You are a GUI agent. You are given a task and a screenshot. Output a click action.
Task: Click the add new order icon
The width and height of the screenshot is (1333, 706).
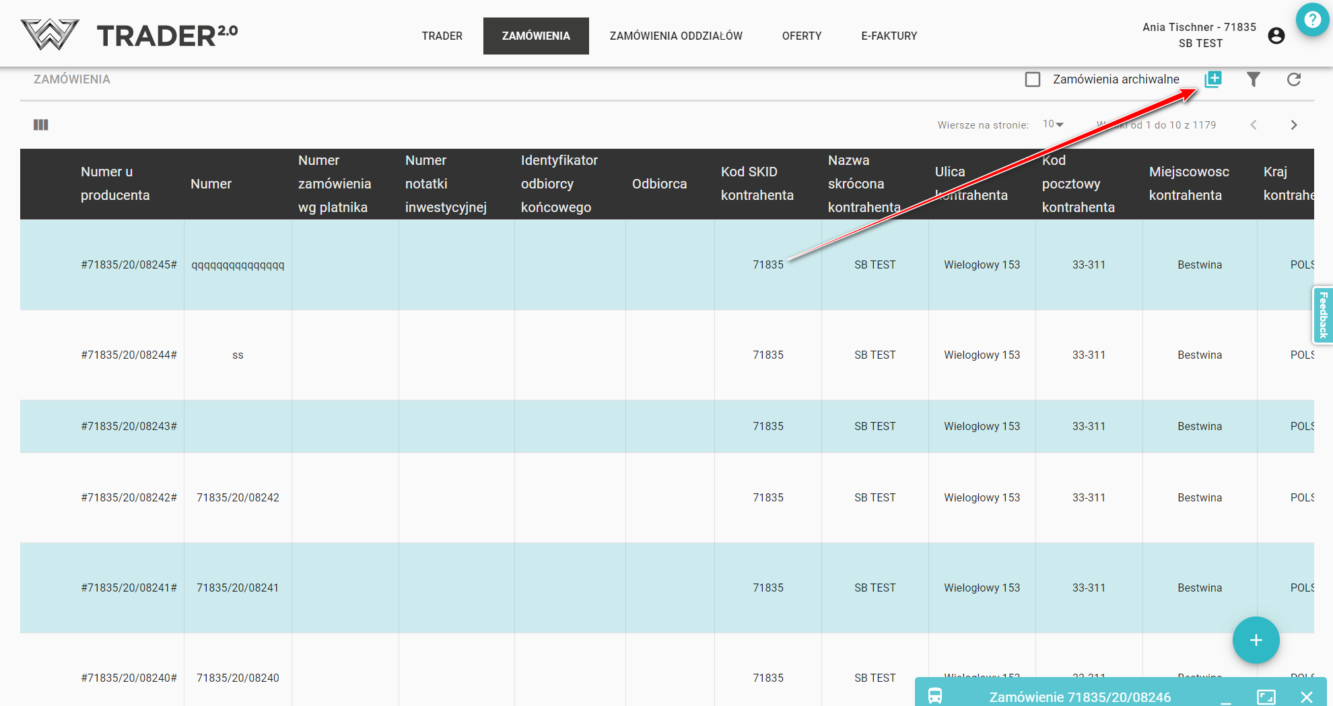[1213, 79]
